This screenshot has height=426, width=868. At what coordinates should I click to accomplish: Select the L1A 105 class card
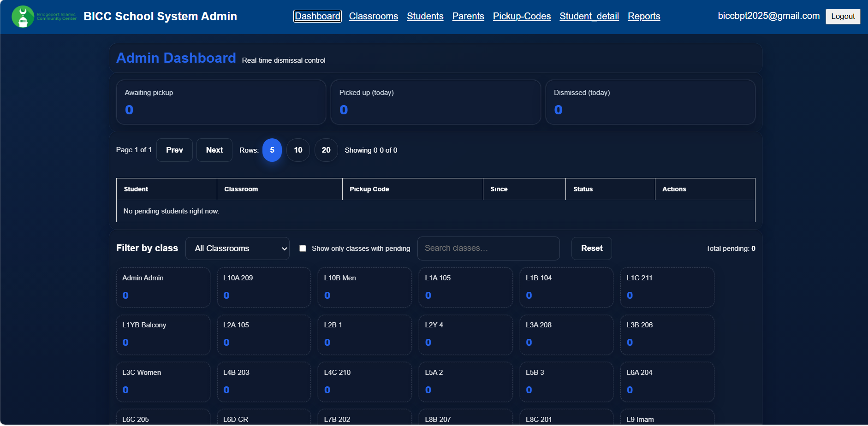click(466, 287)
